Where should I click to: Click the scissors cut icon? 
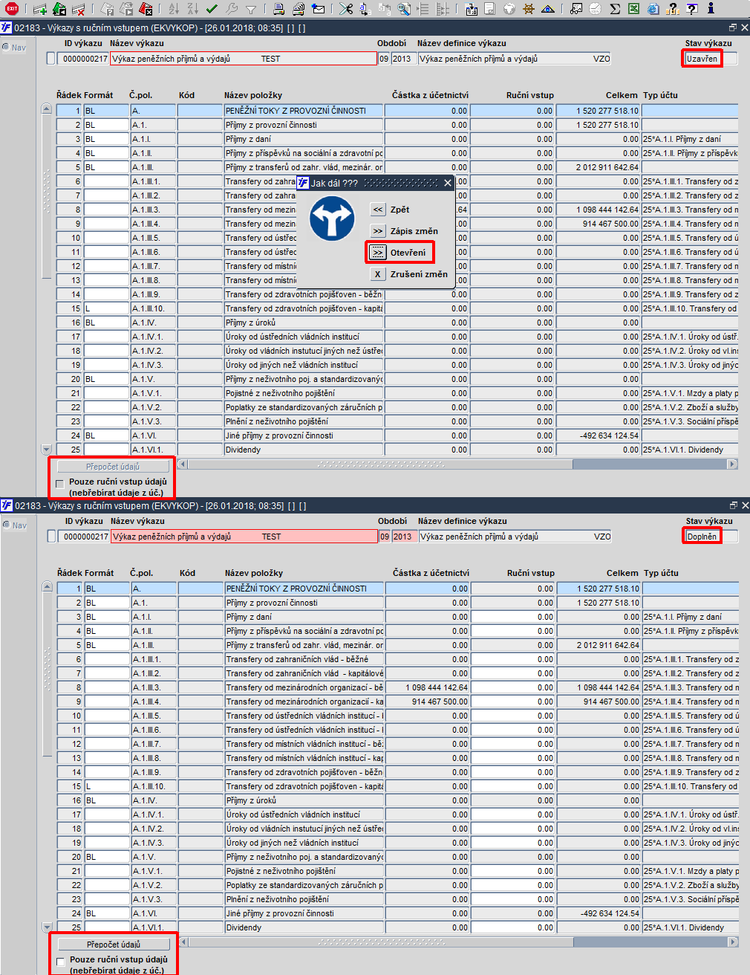(345, 9)
